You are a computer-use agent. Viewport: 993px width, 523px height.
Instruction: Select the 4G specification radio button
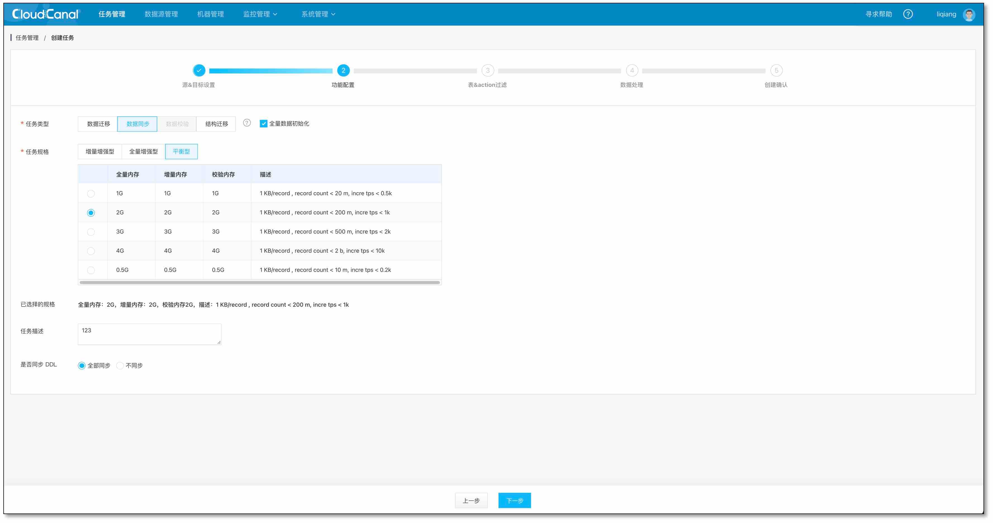point(91,251)
